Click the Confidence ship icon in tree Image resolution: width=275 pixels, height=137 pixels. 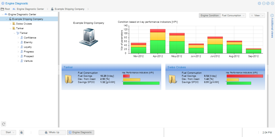22,37
